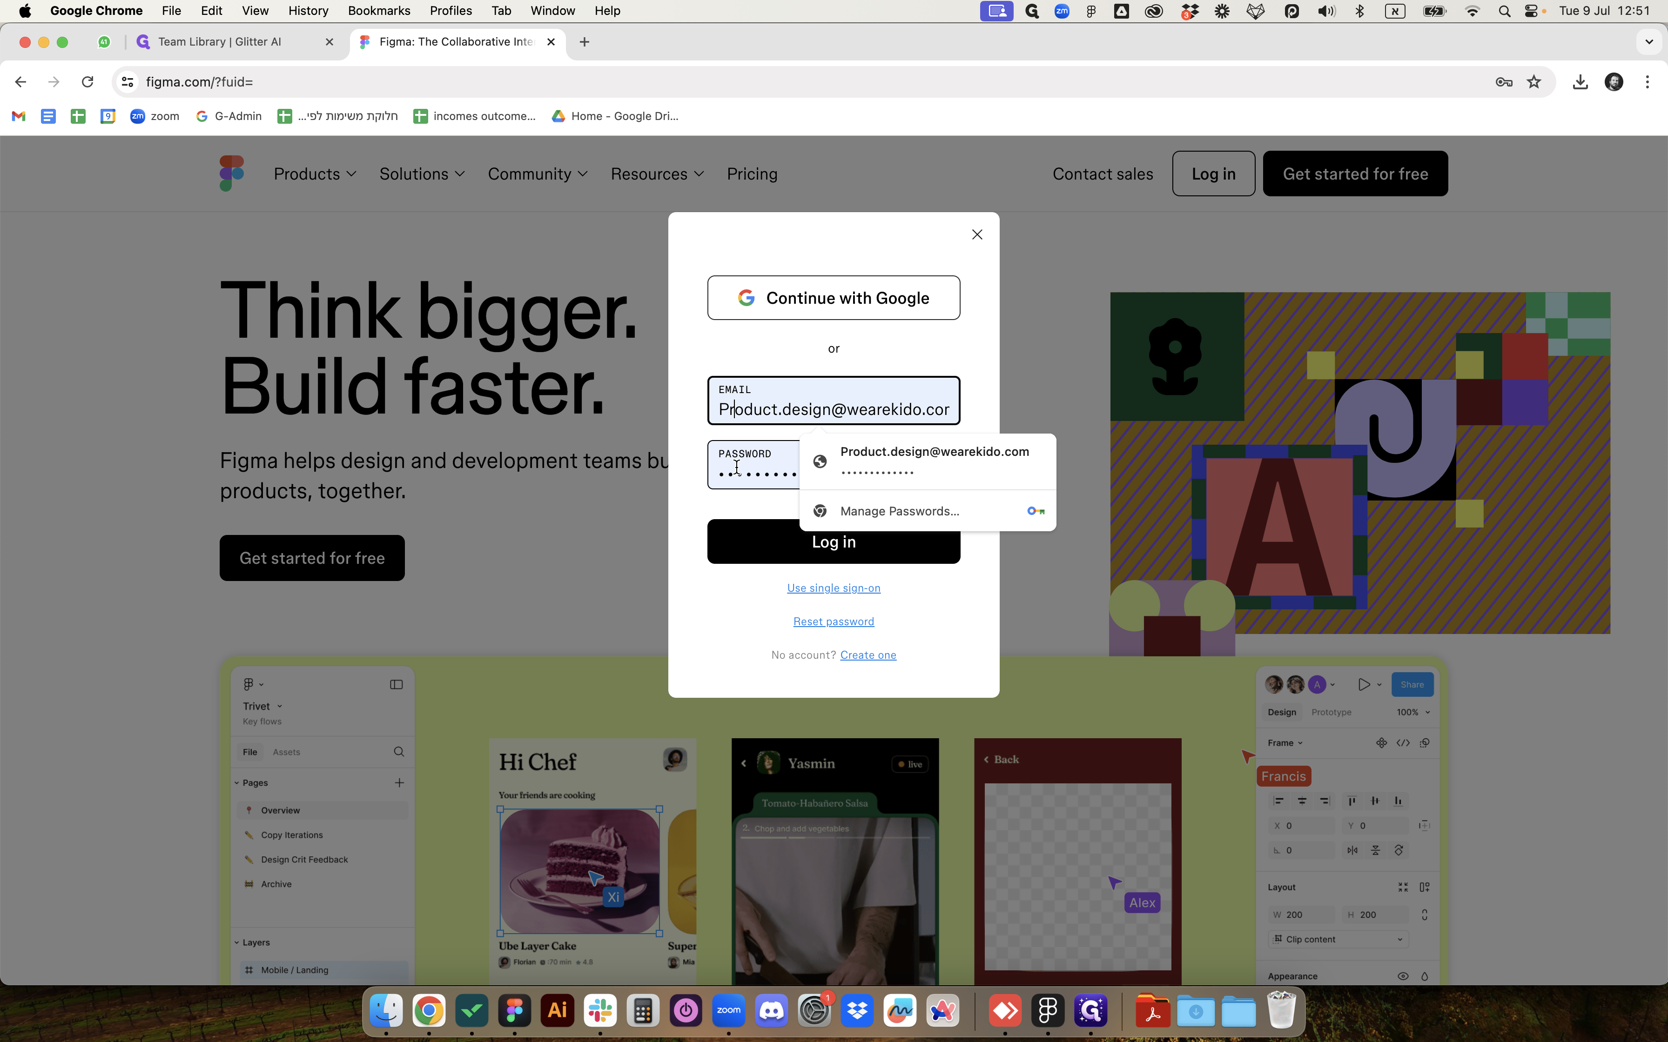Open Discord from the Dock
The image size is (1668, 1042).
[771, 1011]
